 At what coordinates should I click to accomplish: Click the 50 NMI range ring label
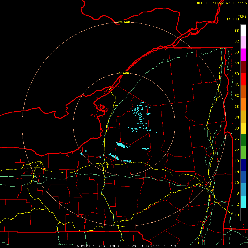coord(124,73)
